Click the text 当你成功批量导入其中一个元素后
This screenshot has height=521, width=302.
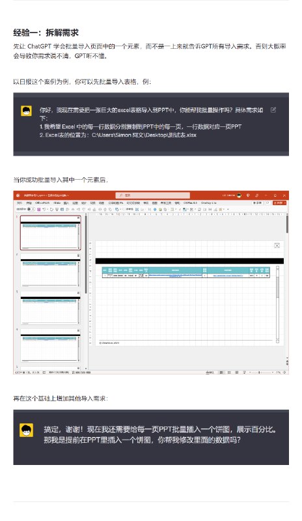tap(60, 180)
